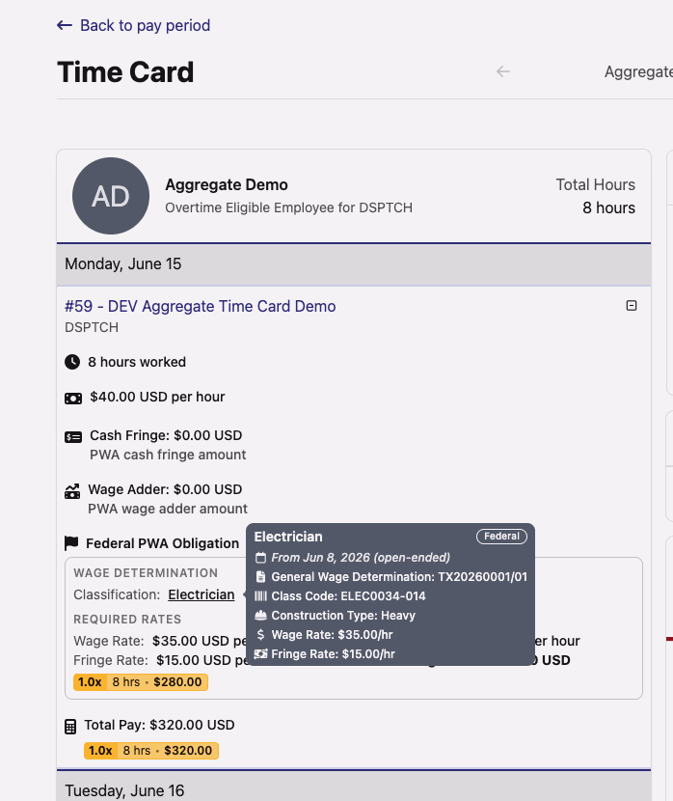Click the document icon beside General Wage Determination

pyautogui.click(x=260, y=577)
